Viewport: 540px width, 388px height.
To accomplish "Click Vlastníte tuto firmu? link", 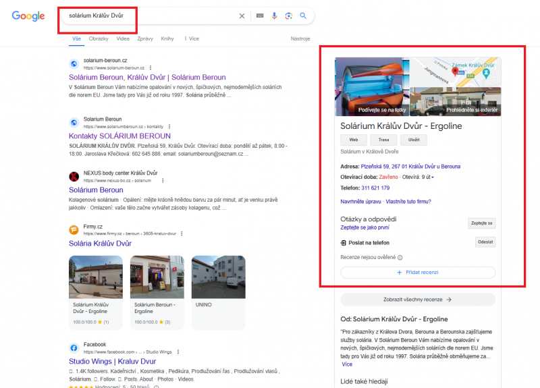I will [408, 202].
